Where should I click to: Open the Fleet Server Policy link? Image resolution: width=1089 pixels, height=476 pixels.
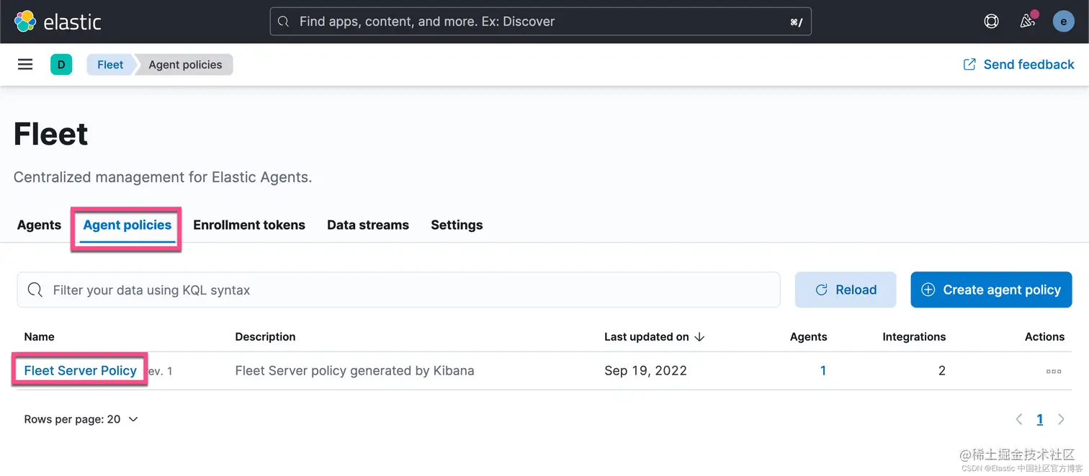pyautogui.click(x=81, y=371)
